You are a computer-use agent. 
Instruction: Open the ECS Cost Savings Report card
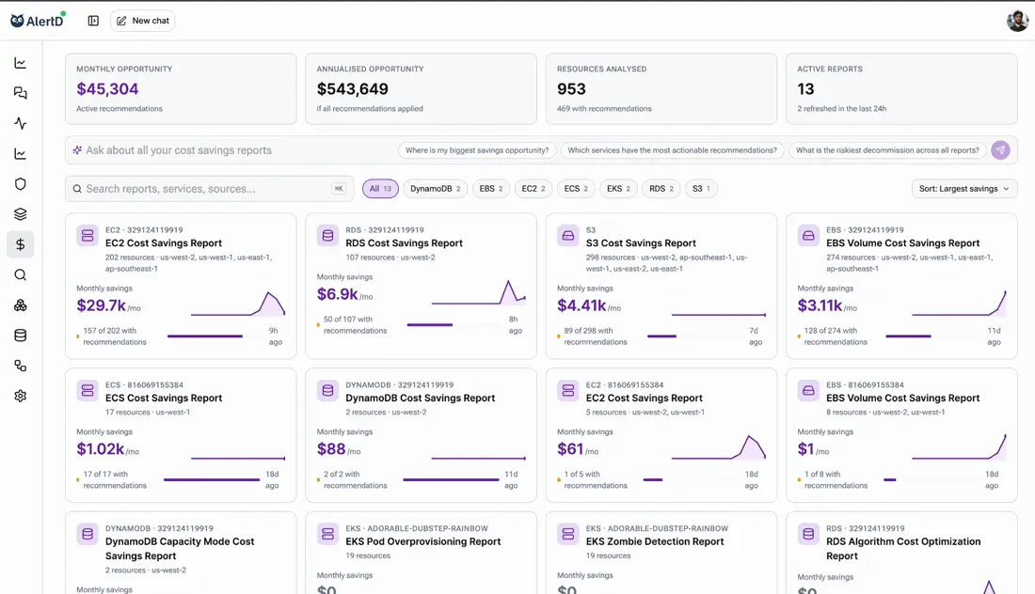181,435
